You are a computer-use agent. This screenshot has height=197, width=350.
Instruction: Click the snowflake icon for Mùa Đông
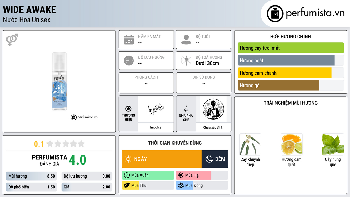(181, 185)
